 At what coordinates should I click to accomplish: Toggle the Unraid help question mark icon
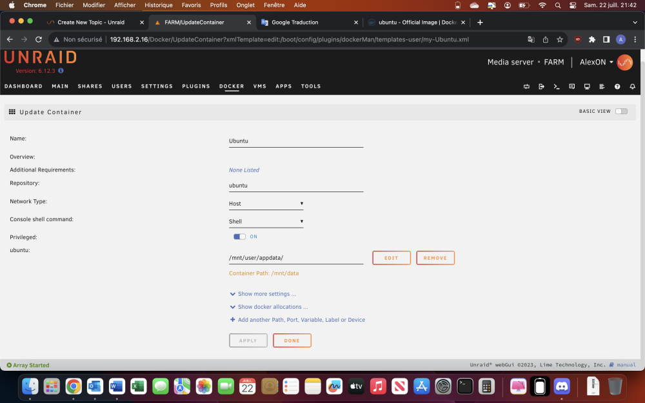[x=617, y=86]
